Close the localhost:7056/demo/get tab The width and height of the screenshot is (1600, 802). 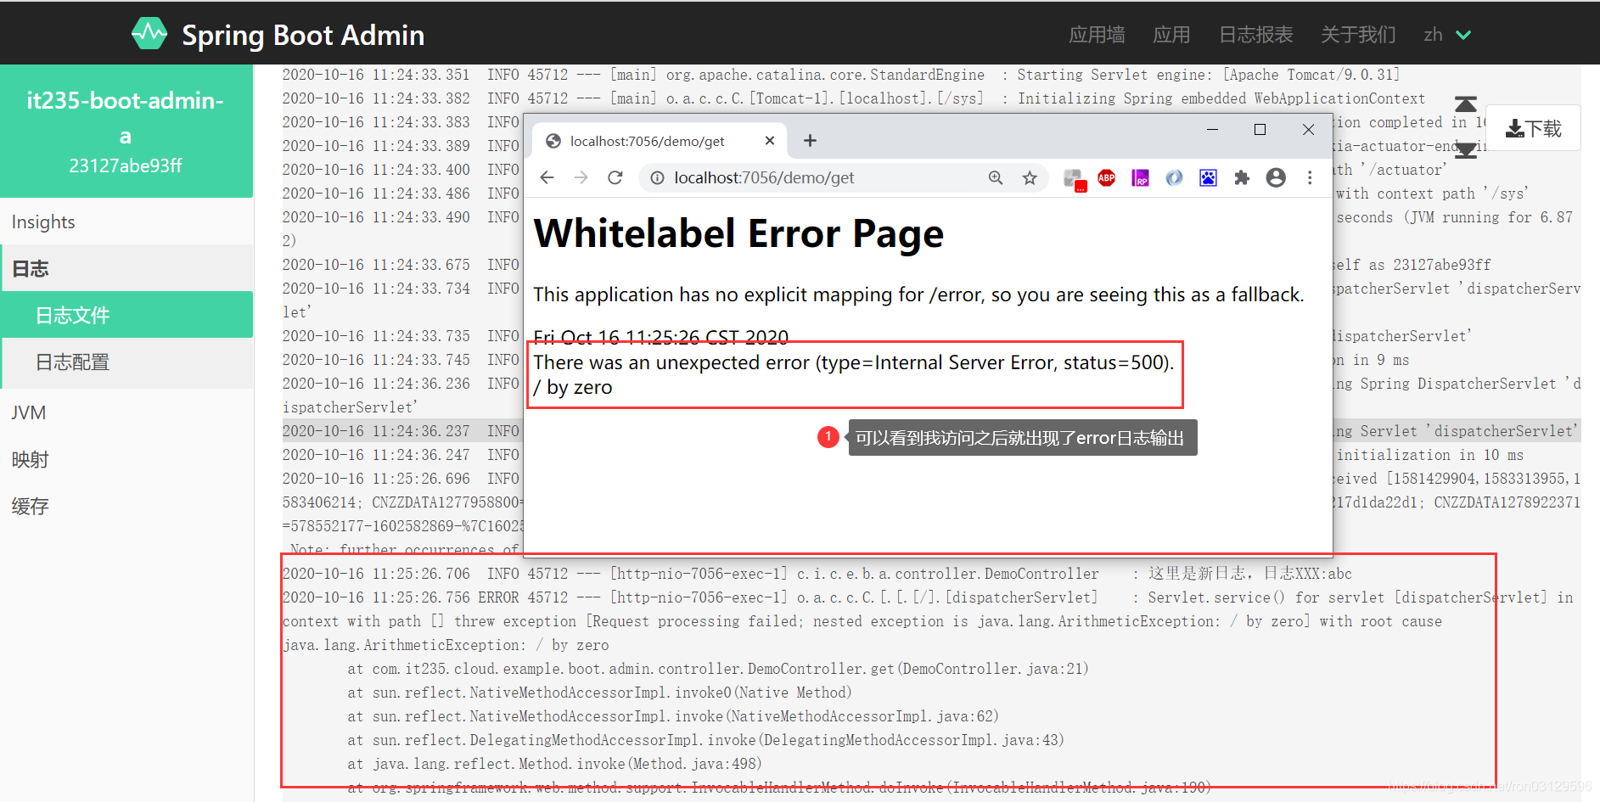click(769, 141)
